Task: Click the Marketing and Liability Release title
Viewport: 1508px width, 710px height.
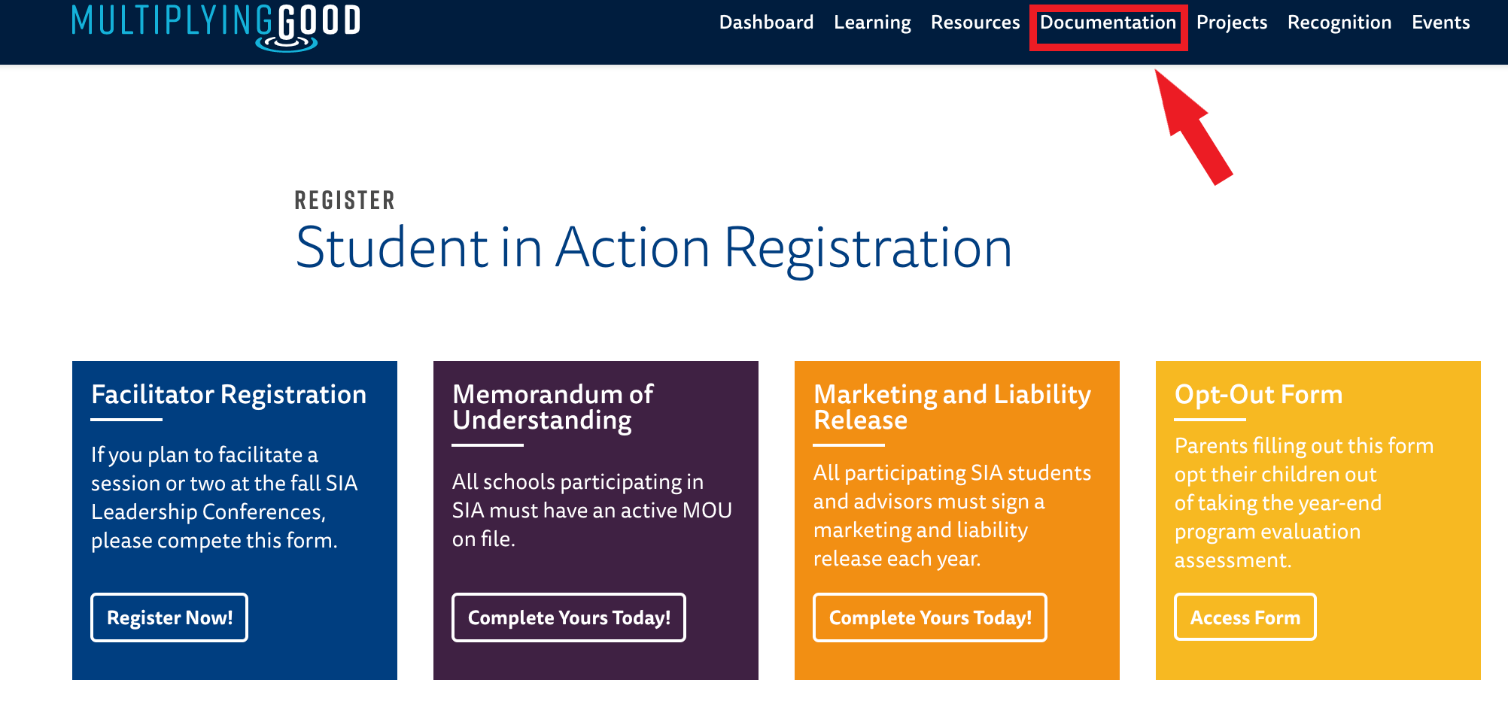Action: 952,407
